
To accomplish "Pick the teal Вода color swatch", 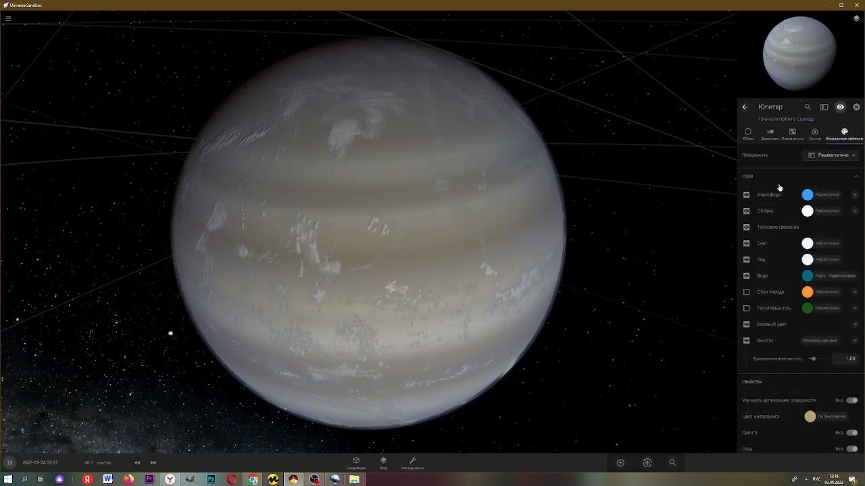I will pyautogui.click(x=808, y=275).
